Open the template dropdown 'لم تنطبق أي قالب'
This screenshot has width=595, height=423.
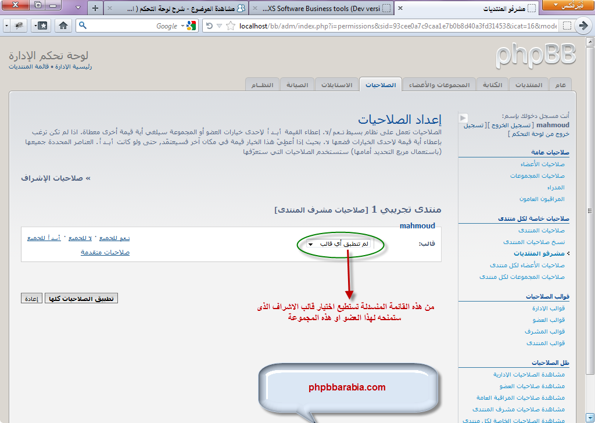(x=339, y=243)
